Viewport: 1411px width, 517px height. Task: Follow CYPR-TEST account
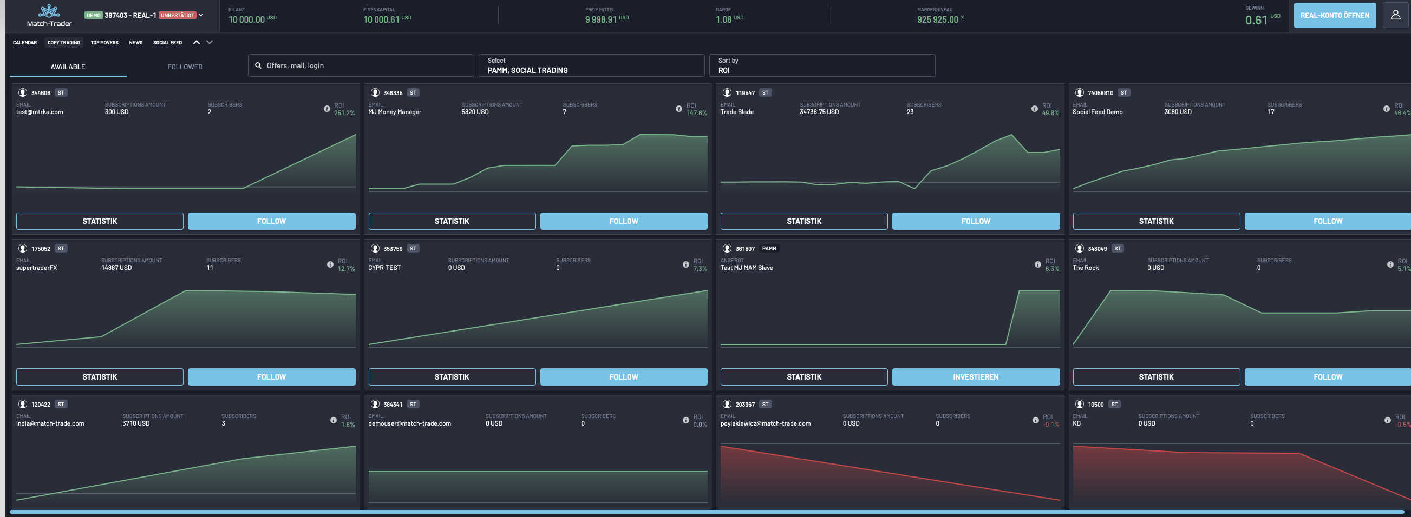click(x=624, y=377)
